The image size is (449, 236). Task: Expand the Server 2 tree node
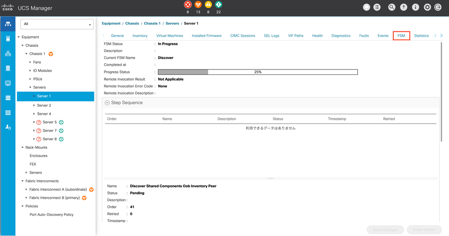tap(34, 105)
